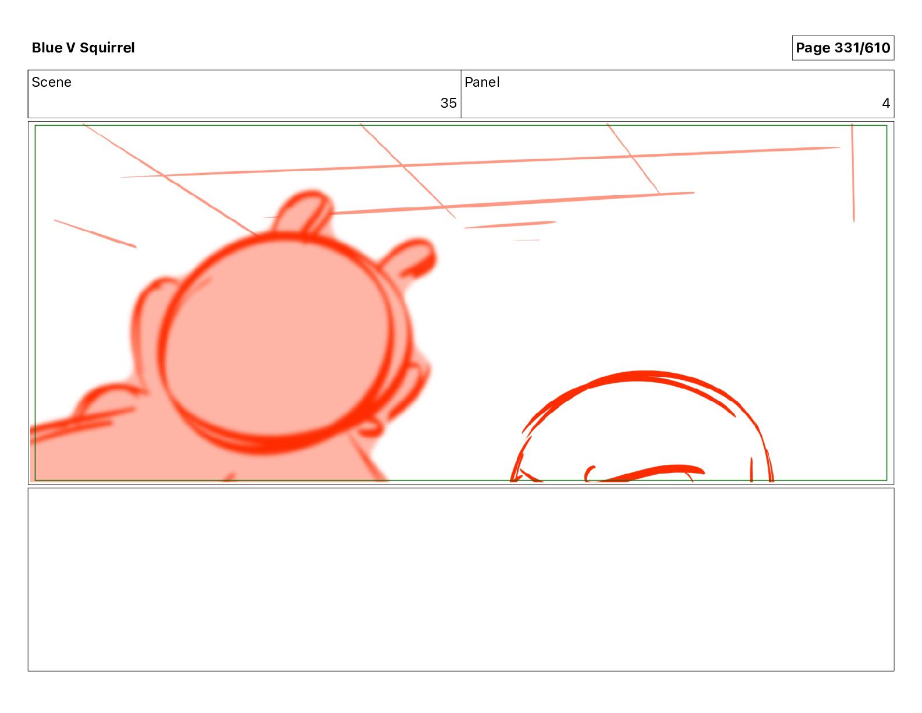This screenshot has width=922, height=713.
Task: Click the 'Blue V Squirrel' title text
Action: (83, 48)
